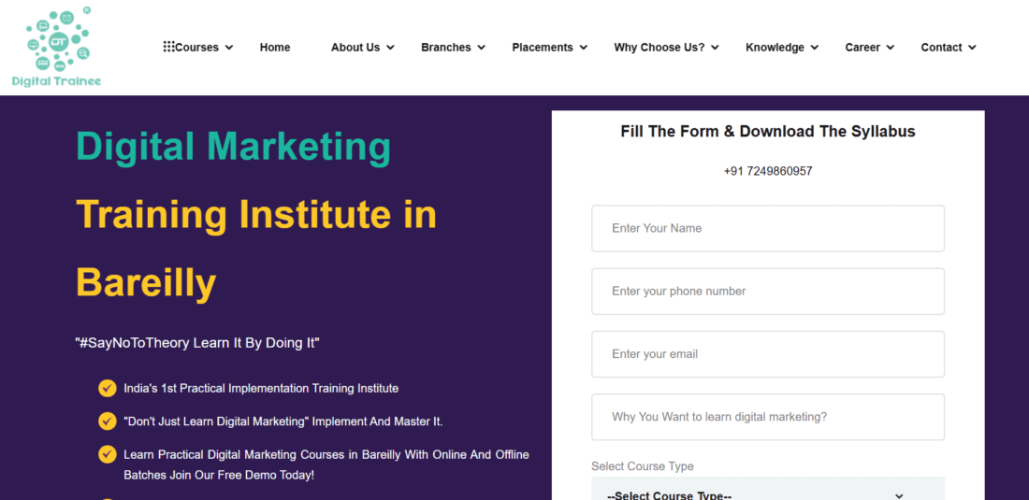Image resolution: width=1029 pixels, height=500 pixels.
Task: Focus the Enter Your Name field
Action: click(x=767, y=228)
